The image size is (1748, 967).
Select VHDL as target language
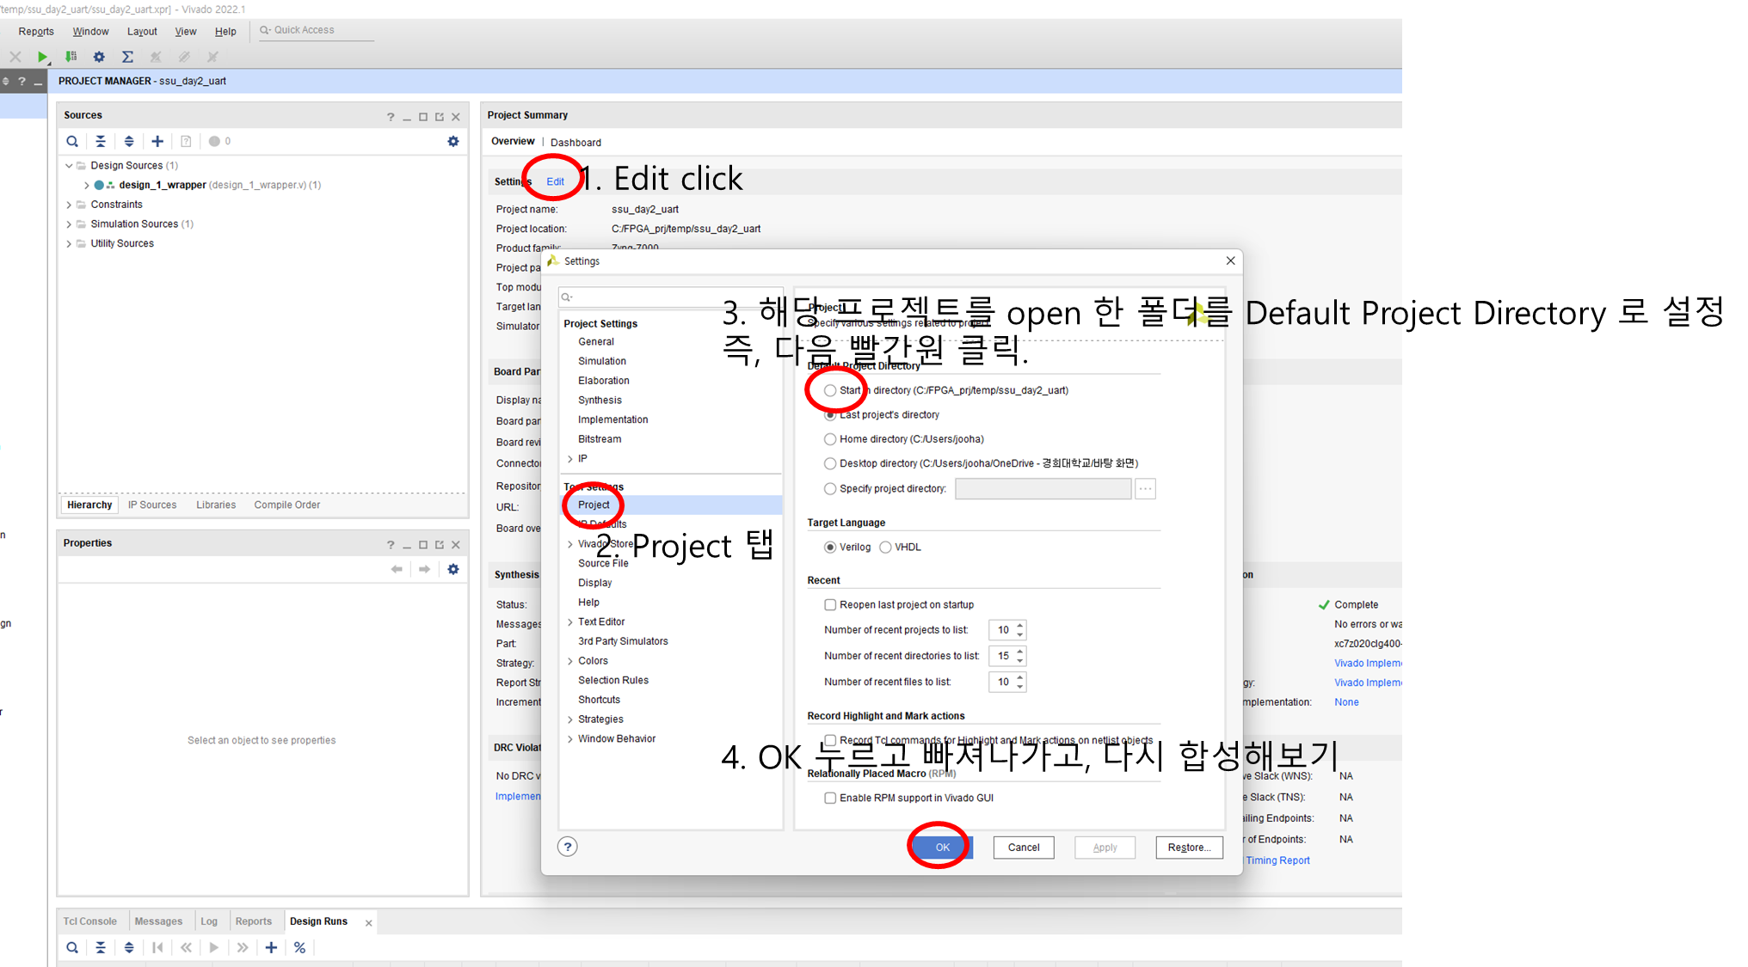click(885, 548)
